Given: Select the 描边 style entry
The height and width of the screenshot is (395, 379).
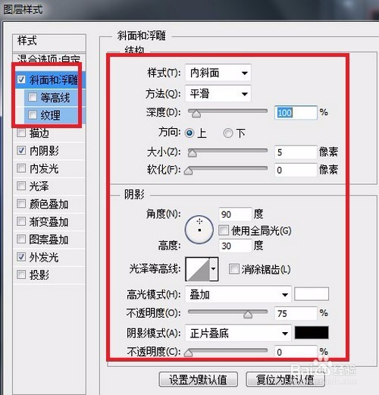Looking at the screenshot, I should (x=39, y=133).
